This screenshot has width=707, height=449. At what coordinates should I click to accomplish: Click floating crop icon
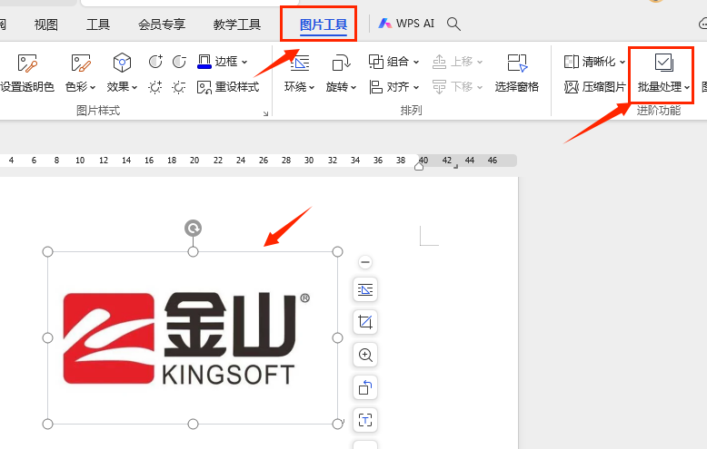coord(365,322)
